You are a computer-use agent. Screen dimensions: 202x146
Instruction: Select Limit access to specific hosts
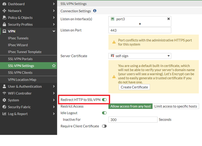(x=176, y=106)
